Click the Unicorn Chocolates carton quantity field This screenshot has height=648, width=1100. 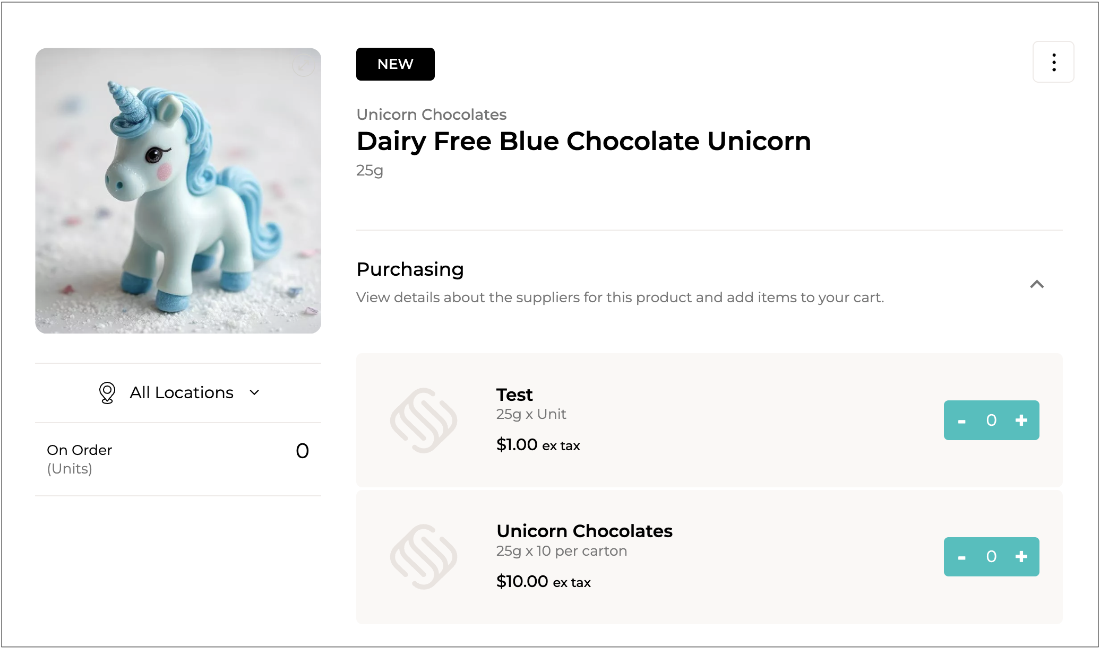tap(991, 557)
